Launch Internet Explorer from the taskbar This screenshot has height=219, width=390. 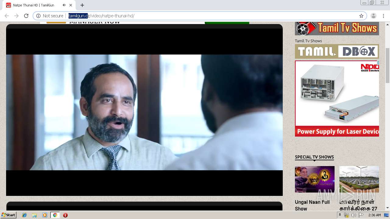(x=24, y=215)
